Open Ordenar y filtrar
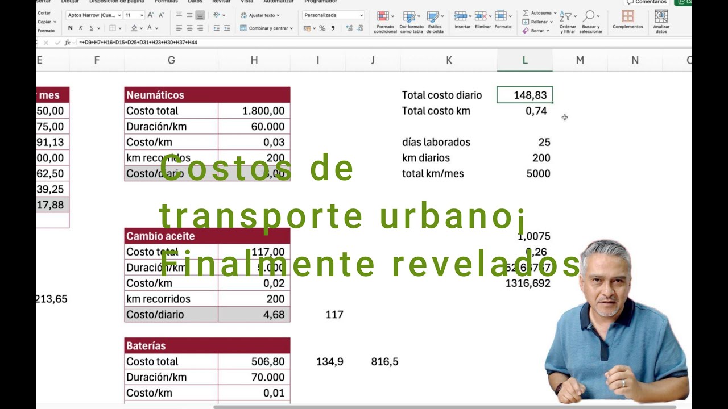 568,22
